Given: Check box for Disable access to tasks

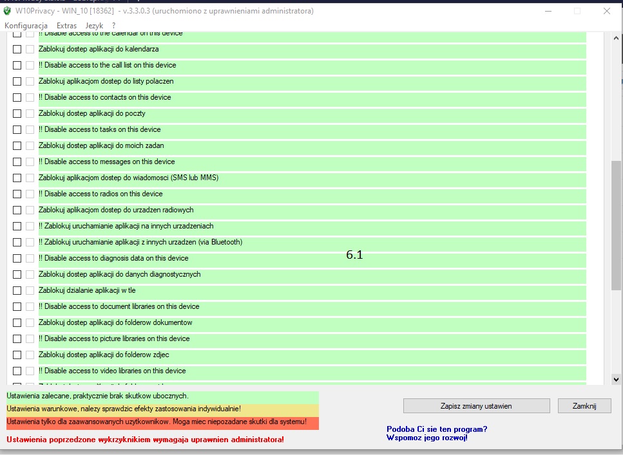Looking at the screenshot, I should (17, 129).
